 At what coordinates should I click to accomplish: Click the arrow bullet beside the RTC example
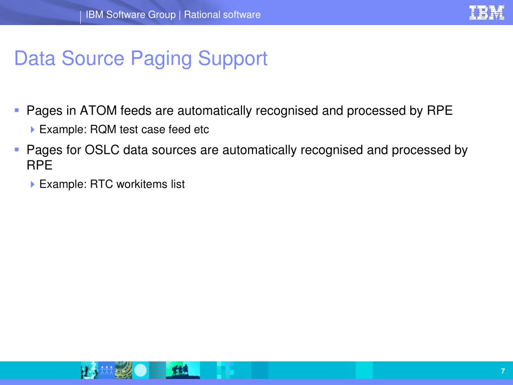click(x=33, y=184)
